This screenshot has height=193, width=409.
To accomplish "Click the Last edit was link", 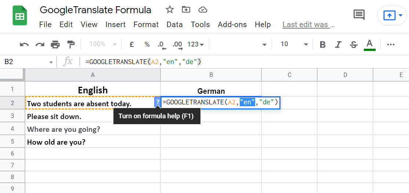I will (x=308, y=25).
